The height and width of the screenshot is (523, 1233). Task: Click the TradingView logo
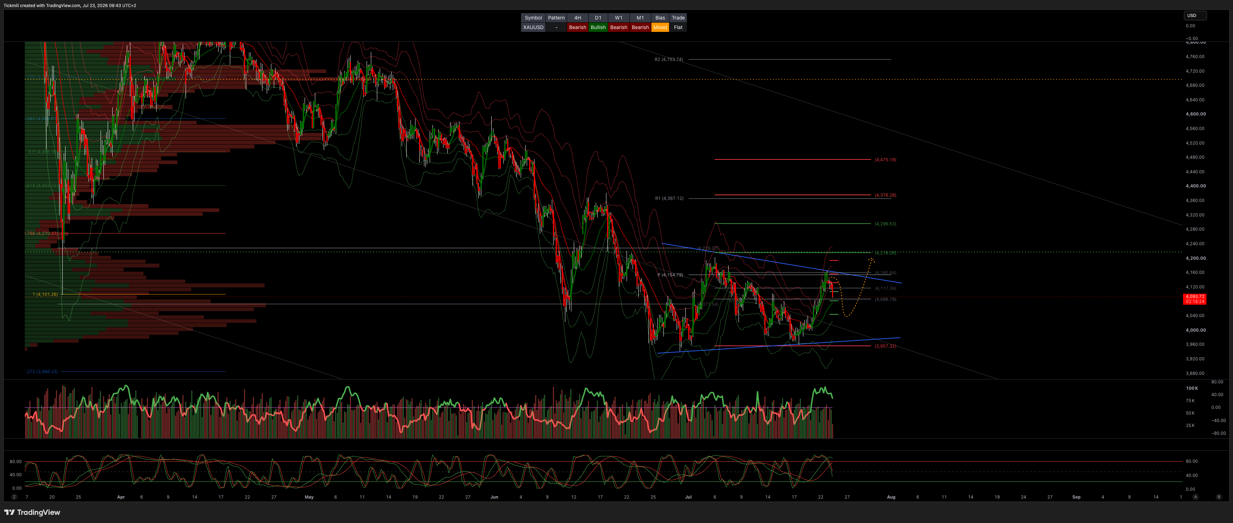click(32, 512)
